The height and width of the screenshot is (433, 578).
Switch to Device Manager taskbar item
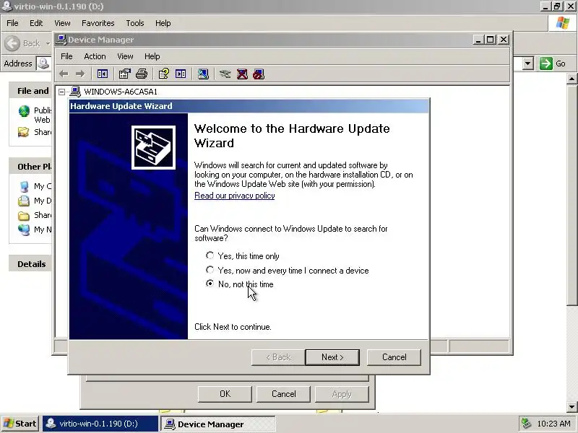point(218,424)
